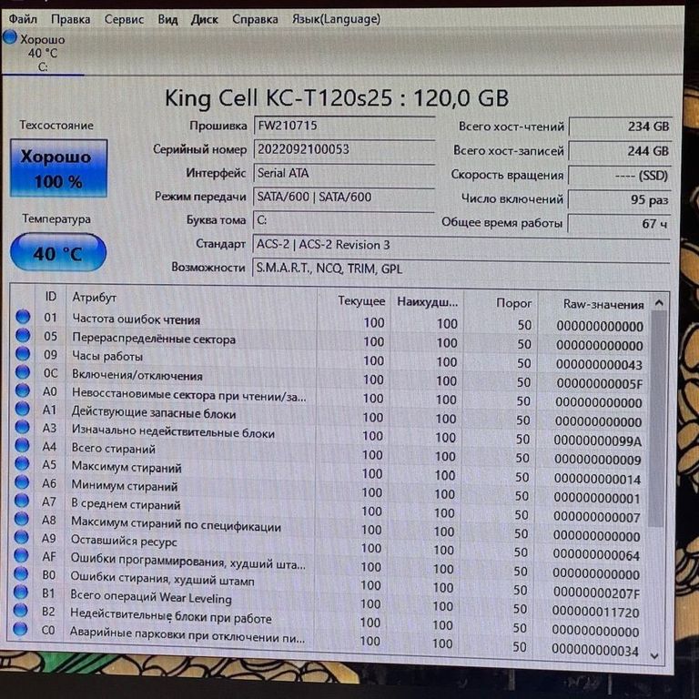The image size is (699, 699).
Task: Open the Файл menu
Action: point(23,19)
